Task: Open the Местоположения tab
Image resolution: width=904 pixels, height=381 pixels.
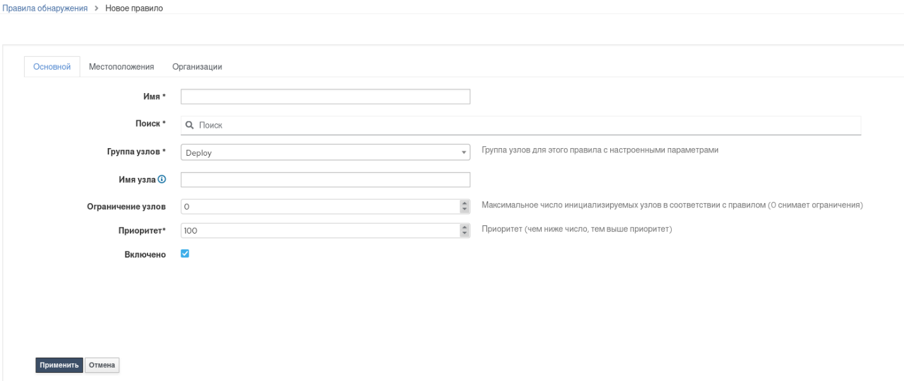Action: click(122, 66)
